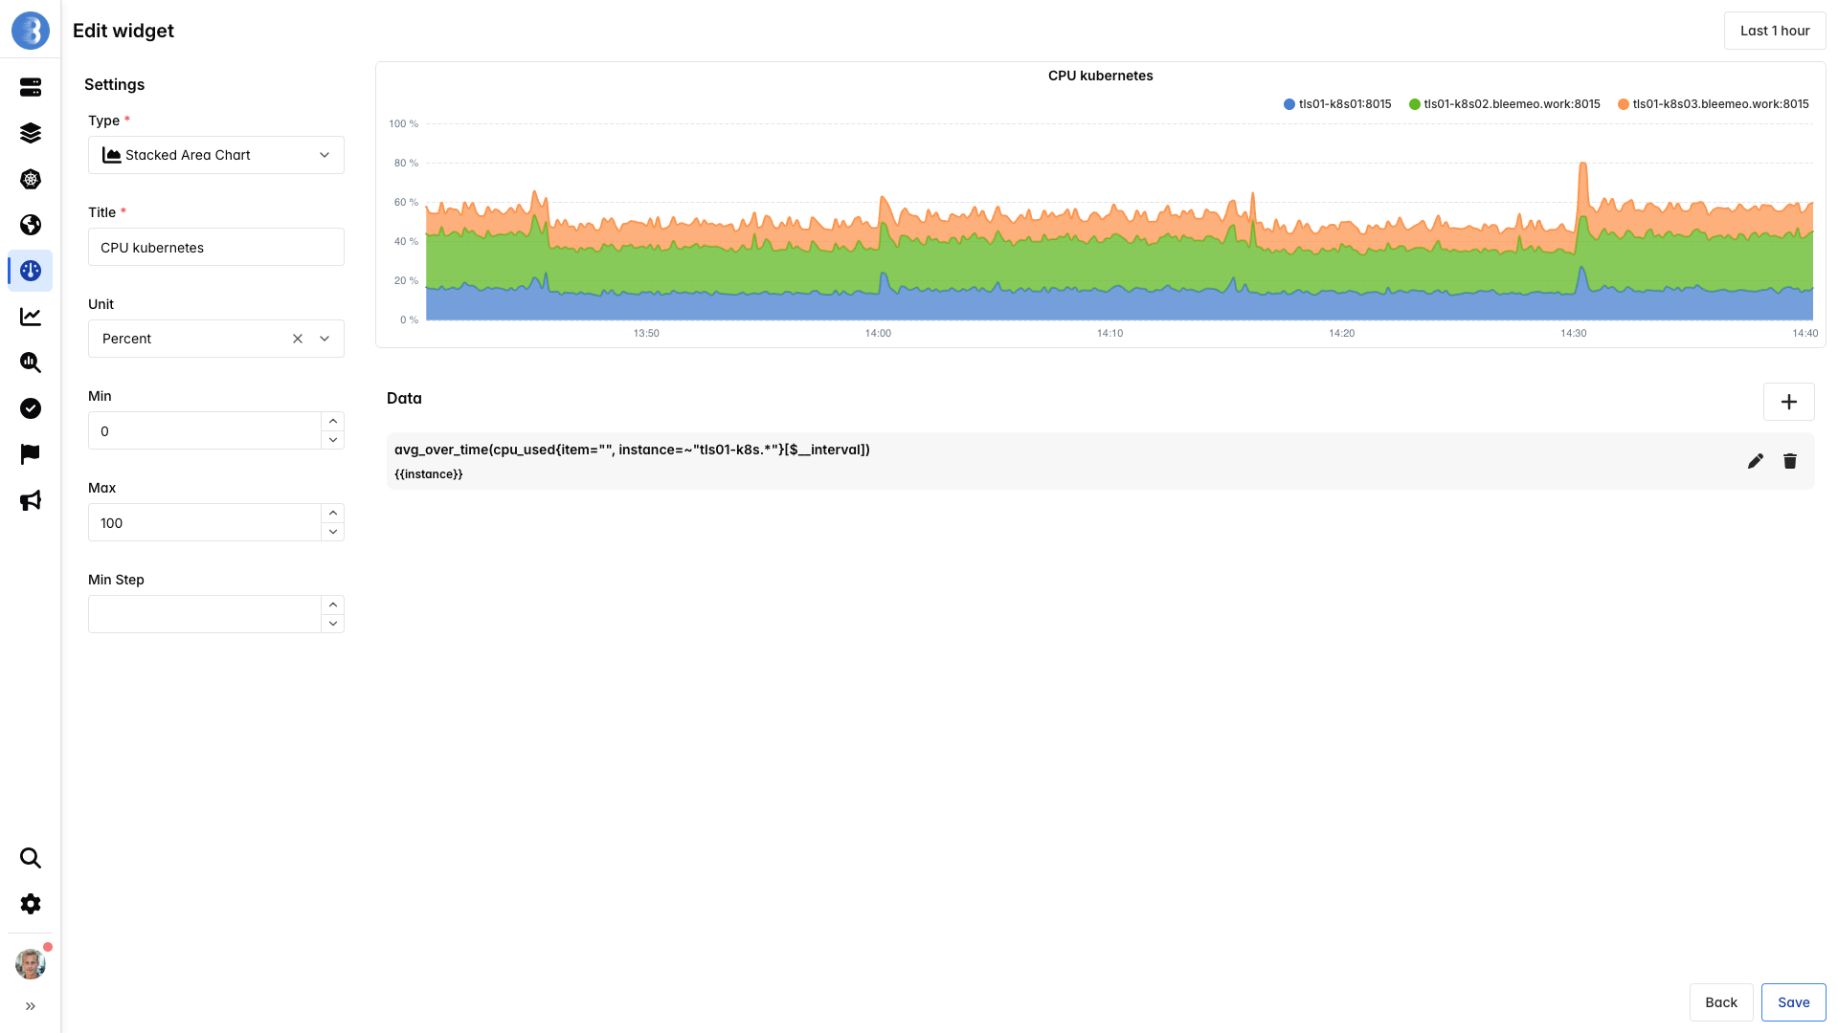Viewport: 1838px width, 1033px height.
Task: Toggle tls01-k8s01:8015 legend series
Action: click(1337, 104)
